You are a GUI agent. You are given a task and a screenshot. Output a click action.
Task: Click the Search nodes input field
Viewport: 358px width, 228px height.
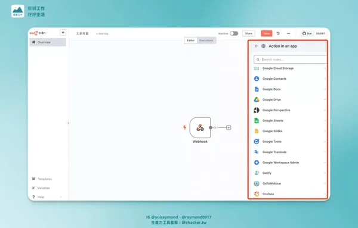click(290, 60)
